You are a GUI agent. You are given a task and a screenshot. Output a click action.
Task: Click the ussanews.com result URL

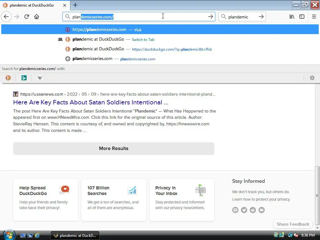(117, 94)
